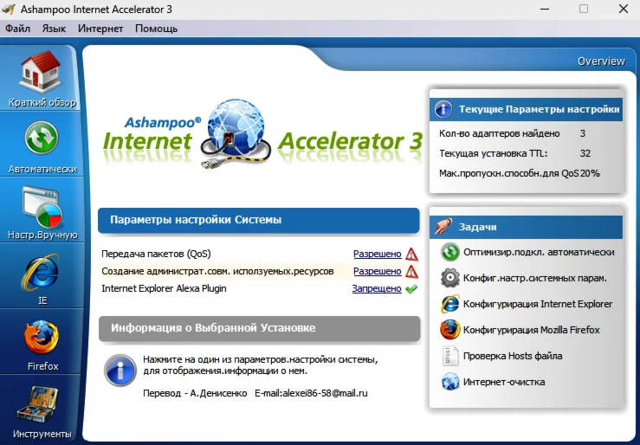Open Конфигурирация Internet Explorer task

click(538, 304)
